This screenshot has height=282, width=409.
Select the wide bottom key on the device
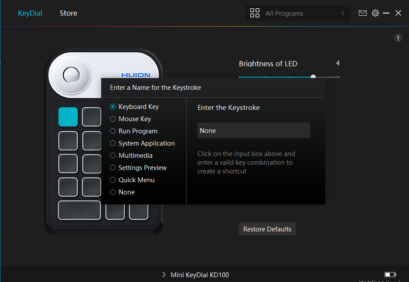79,210
